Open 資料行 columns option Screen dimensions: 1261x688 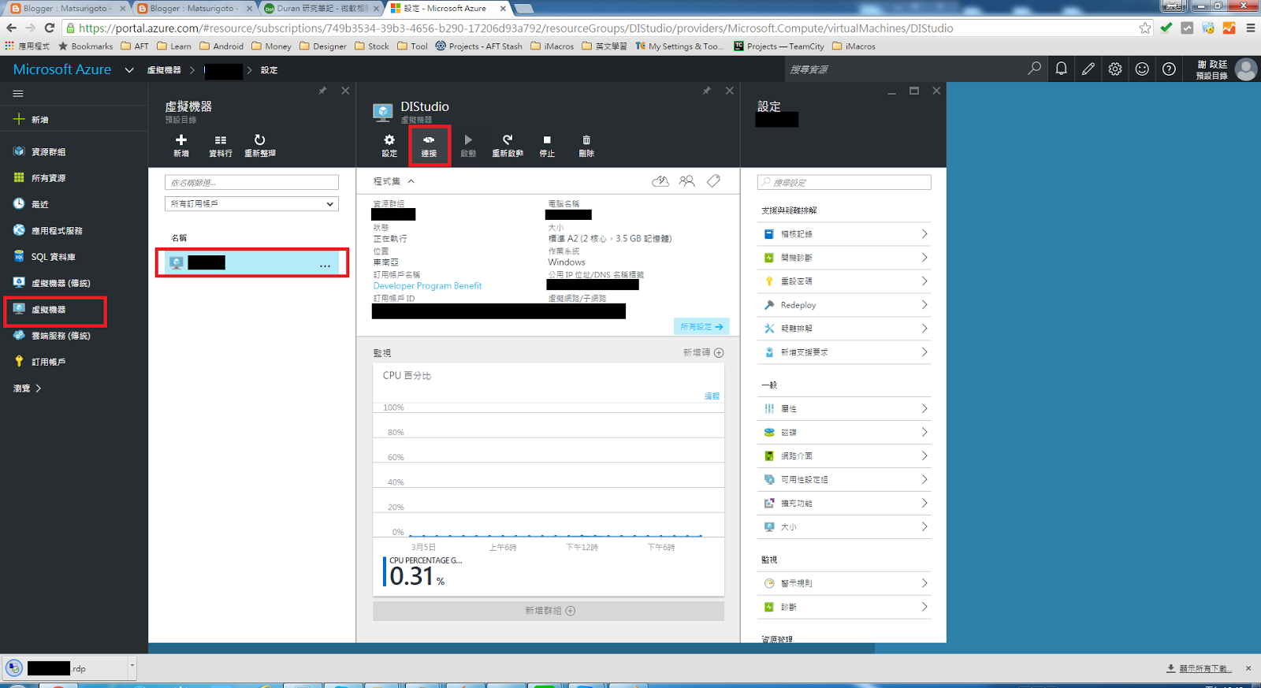tap(221, 145)
